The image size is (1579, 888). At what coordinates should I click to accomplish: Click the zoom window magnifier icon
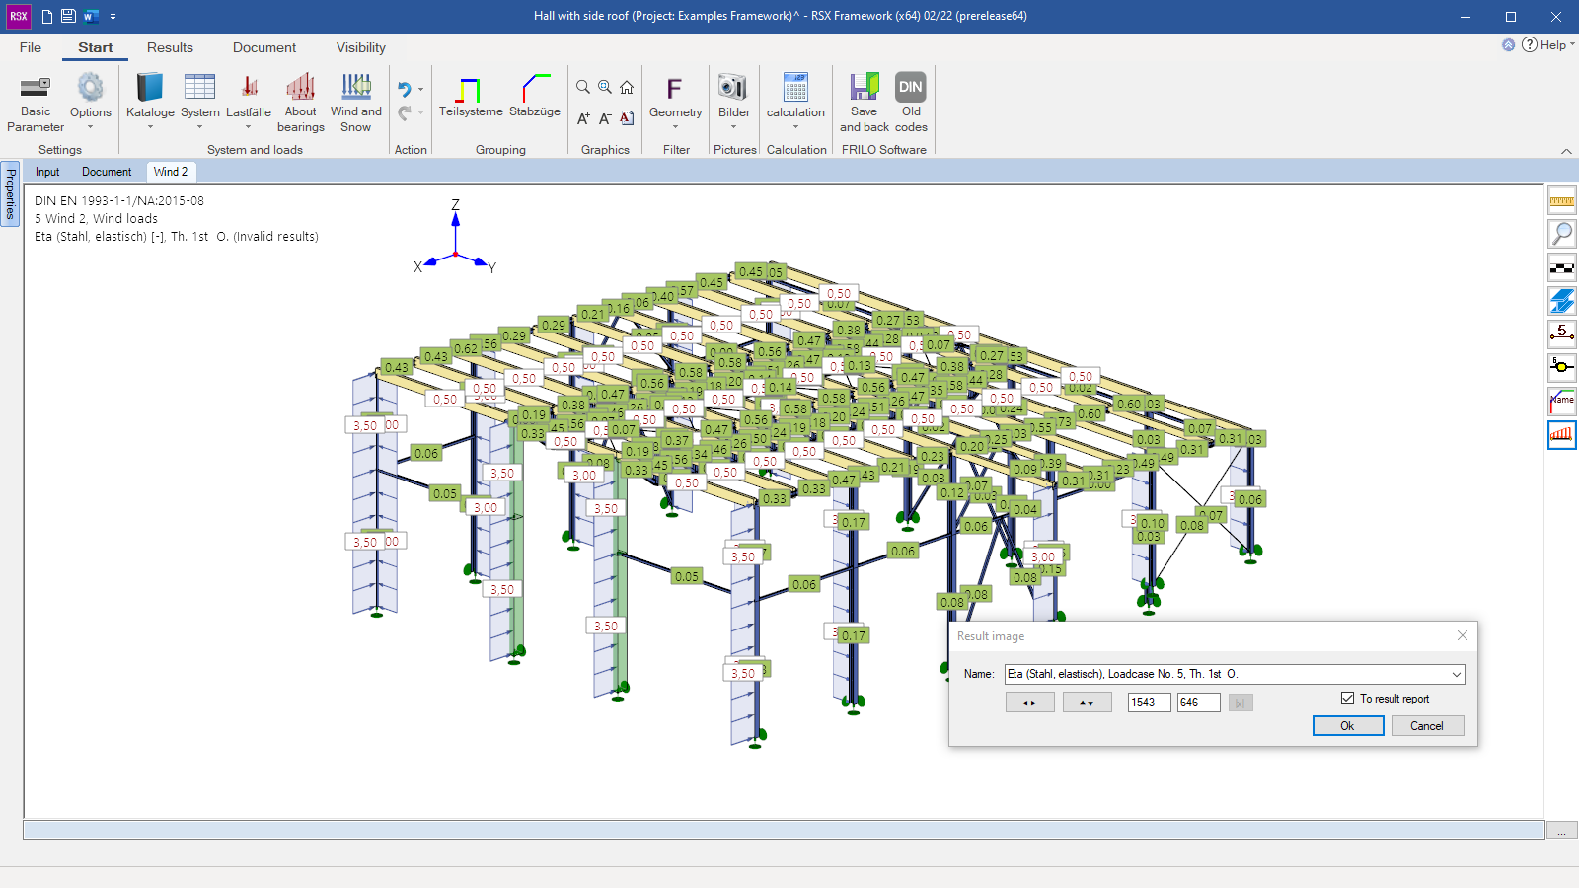tap(605, 88)
